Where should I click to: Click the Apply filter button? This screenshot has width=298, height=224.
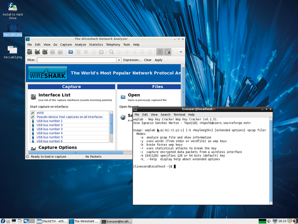pyautogui.click(x=158, y=60)
